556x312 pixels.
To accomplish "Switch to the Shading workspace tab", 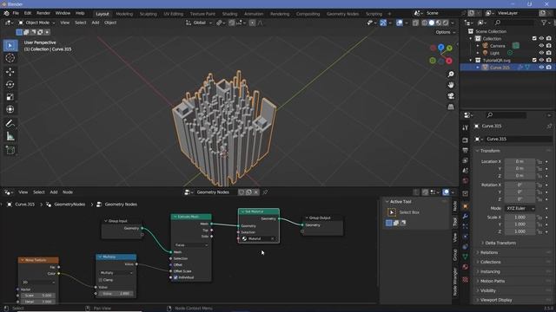I will (x=229, y=14).
